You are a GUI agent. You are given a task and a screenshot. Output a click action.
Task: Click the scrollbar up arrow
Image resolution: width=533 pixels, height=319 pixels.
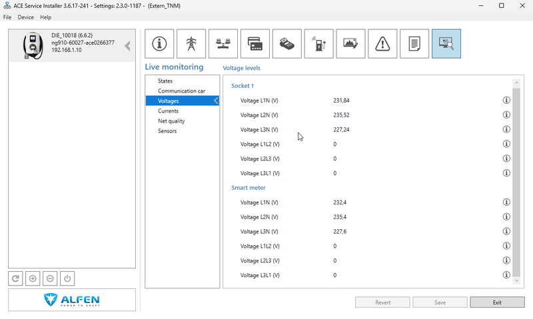pyautogui.click(x=516, y=83)
